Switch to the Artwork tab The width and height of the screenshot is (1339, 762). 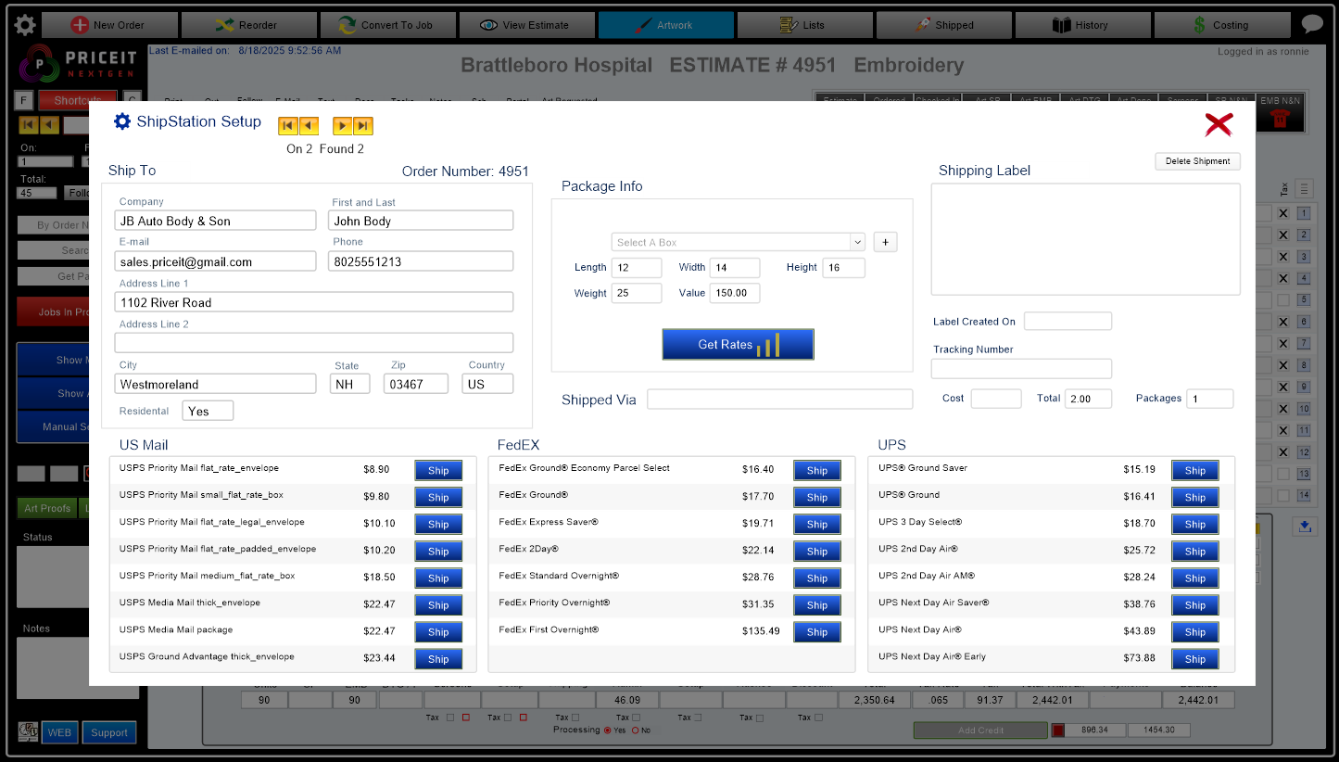click(665, 25)
